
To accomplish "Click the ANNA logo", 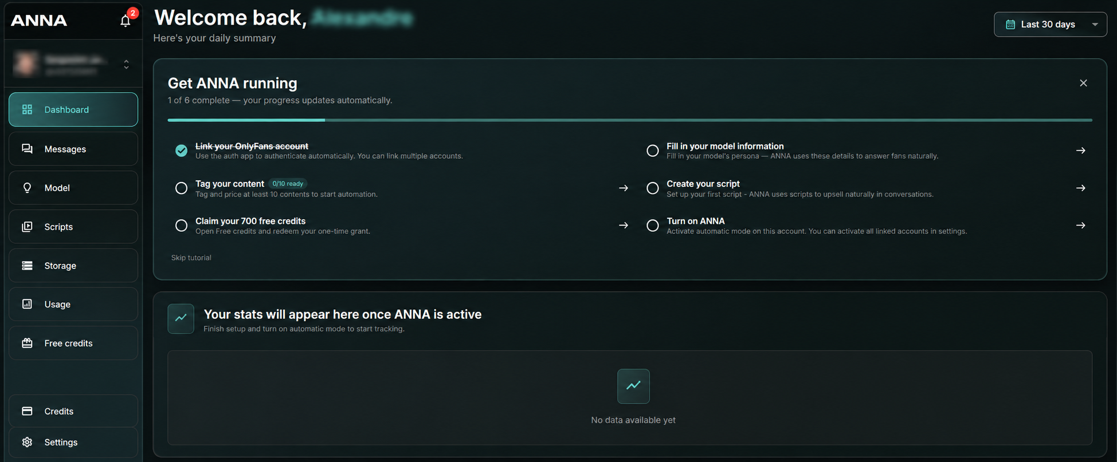I will [39, 21].
